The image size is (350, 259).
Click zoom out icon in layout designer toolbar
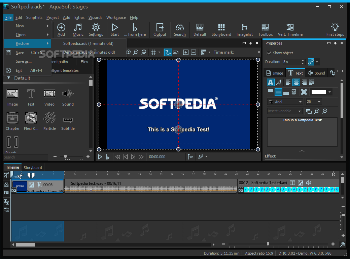coord(136,52)
